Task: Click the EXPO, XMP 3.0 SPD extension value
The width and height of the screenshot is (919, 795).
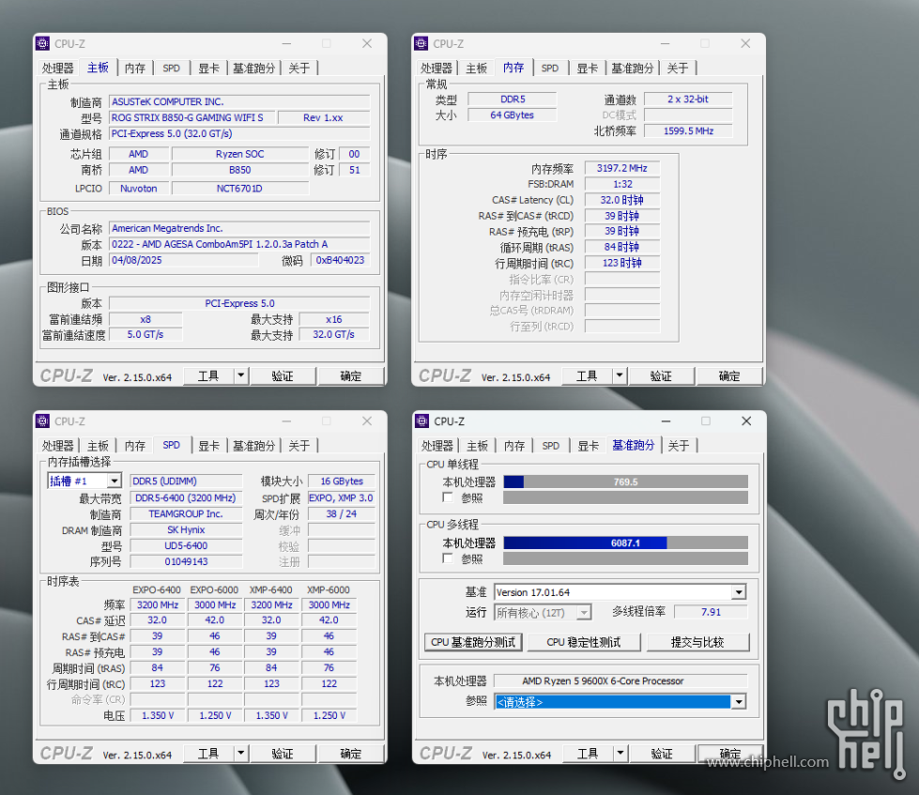Action: tap(341, 498)
